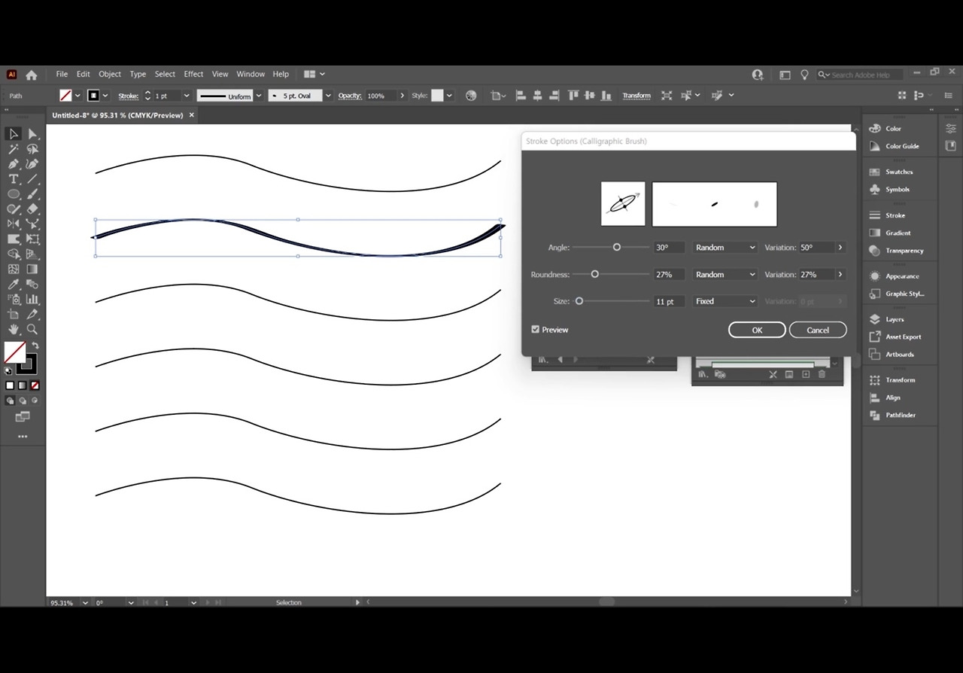The width and height of the screenshot is (963, 673).
Task: Switch toolbox to solid Color mode
Action: coord(11,385)
